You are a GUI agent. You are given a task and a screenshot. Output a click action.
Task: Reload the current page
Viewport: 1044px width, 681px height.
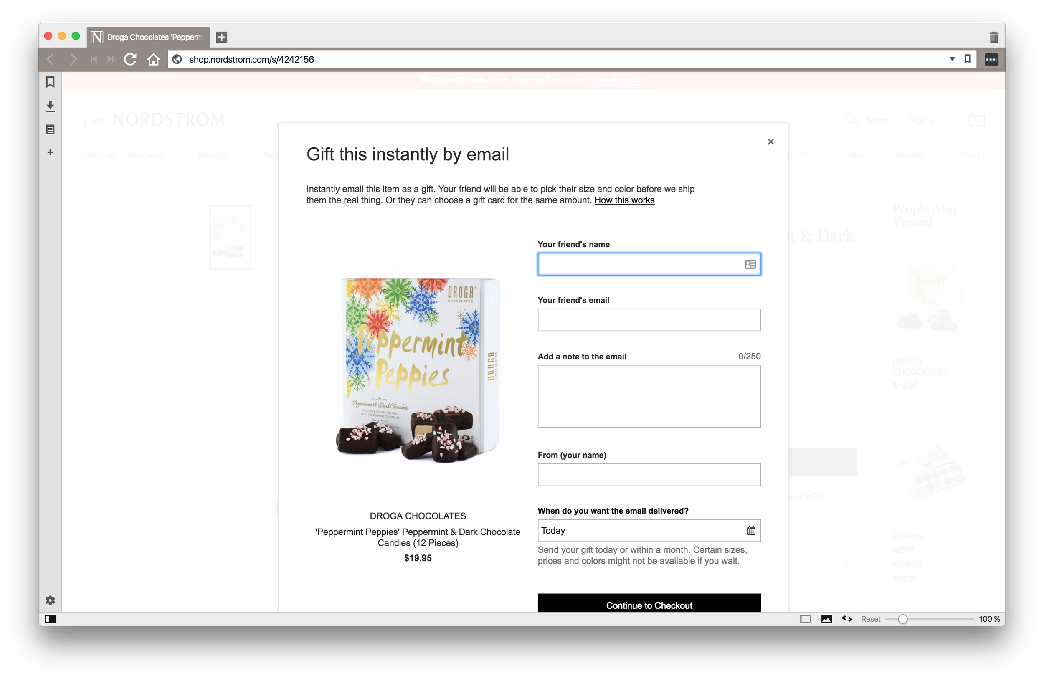(x=131, y=59)
